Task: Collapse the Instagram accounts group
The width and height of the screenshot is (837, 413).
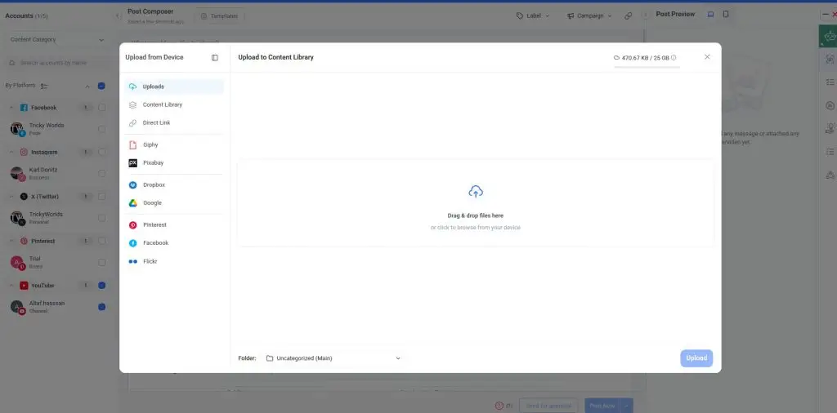Action: pos(11,153)
